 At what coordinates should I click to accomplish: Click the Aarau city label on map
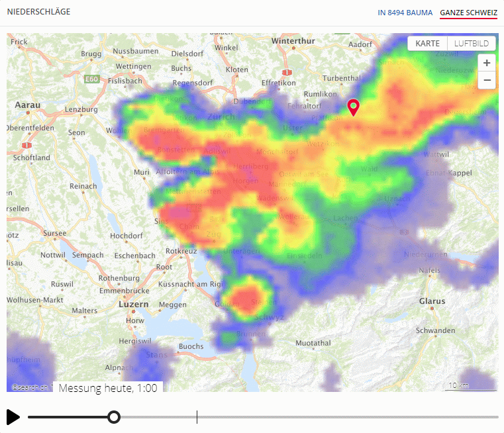[28, 105]
